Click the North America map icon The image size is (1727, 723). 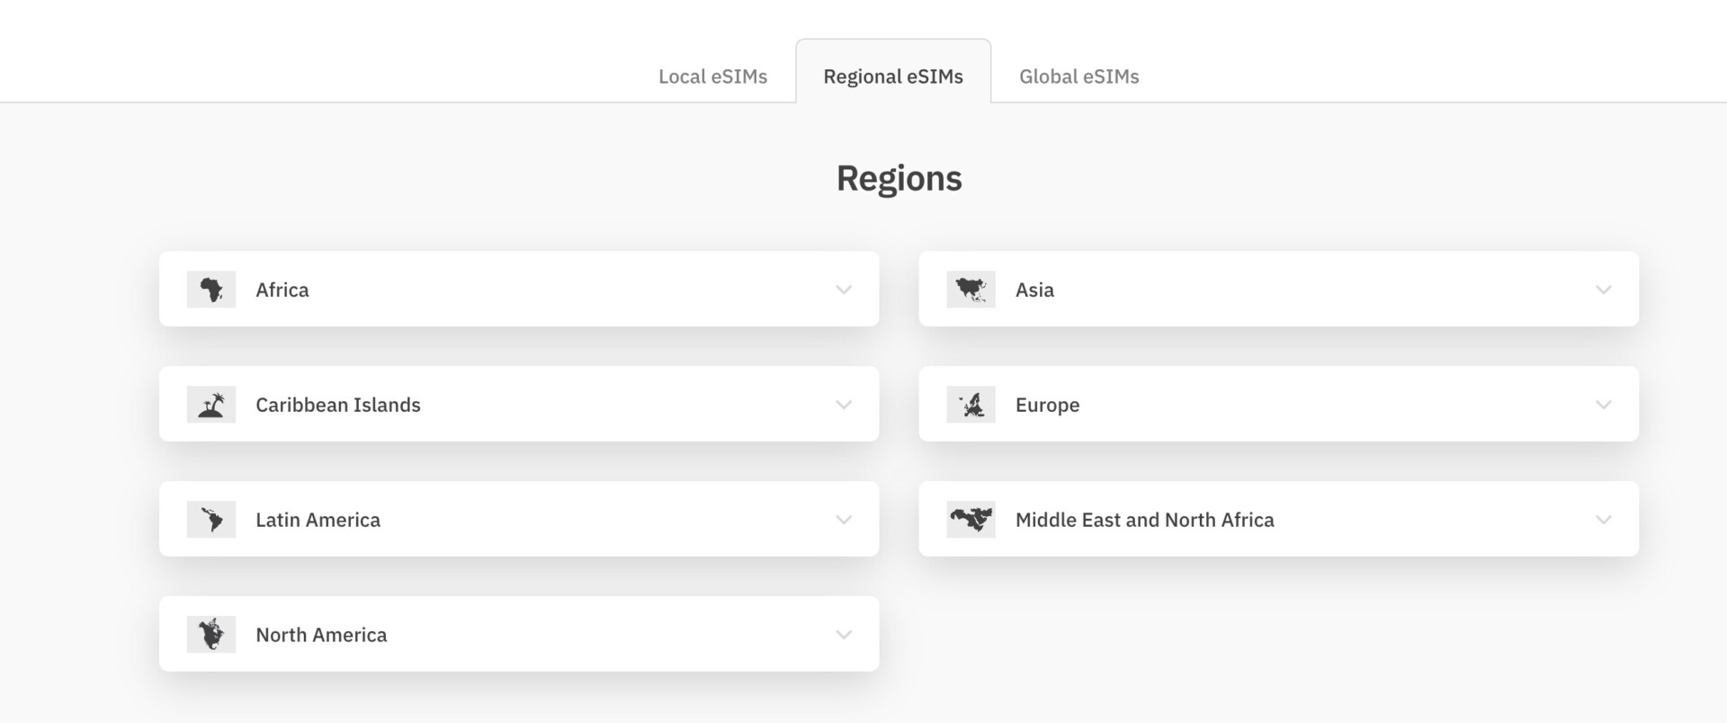[211, 635]
